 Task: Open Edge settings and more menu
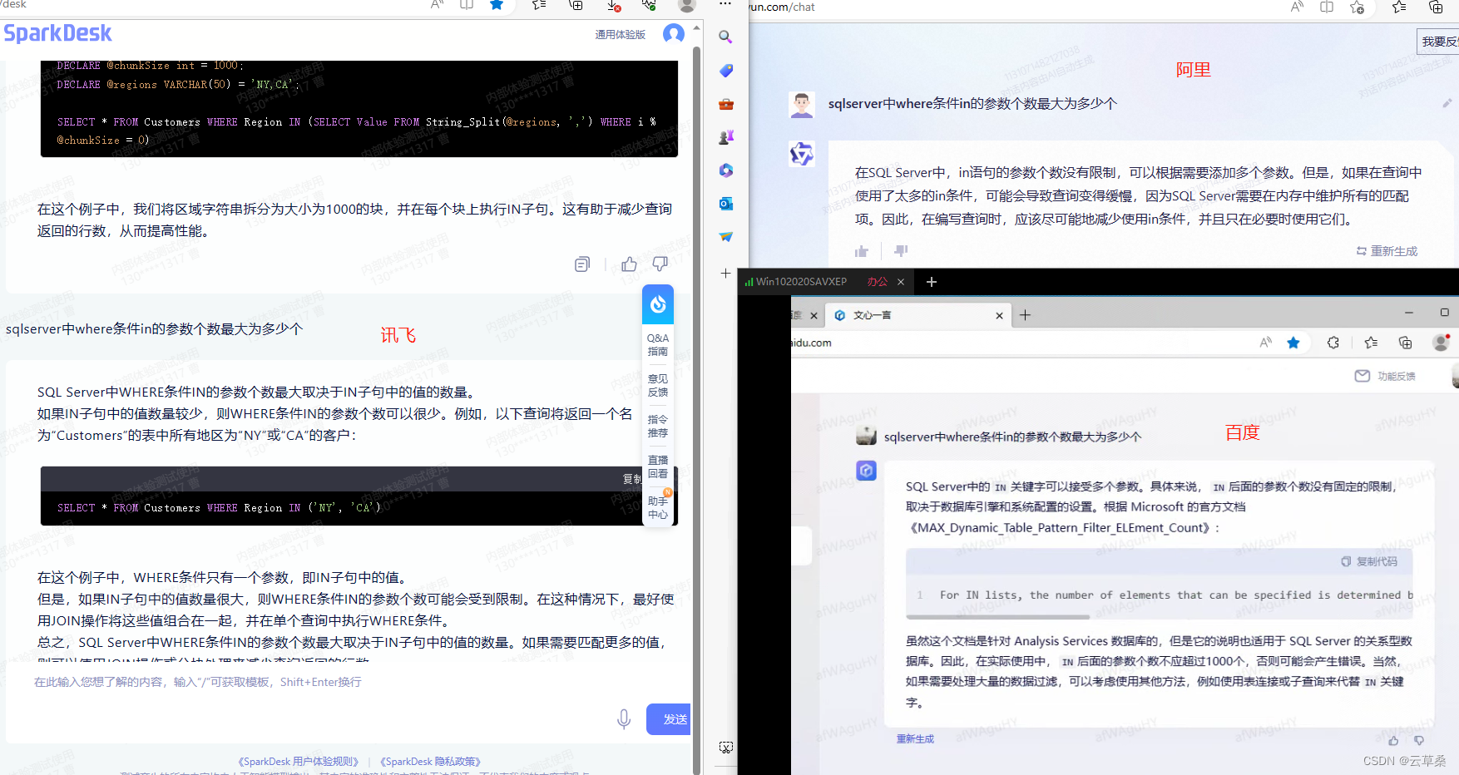click(x=725, y=4)
